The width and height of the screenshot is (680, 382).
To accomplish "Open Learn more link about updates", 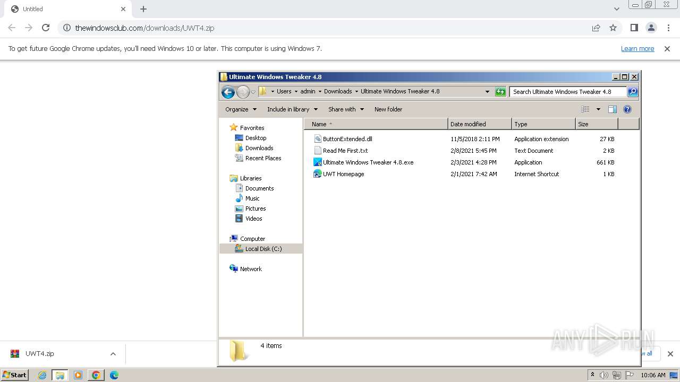I will coord(637,48).
